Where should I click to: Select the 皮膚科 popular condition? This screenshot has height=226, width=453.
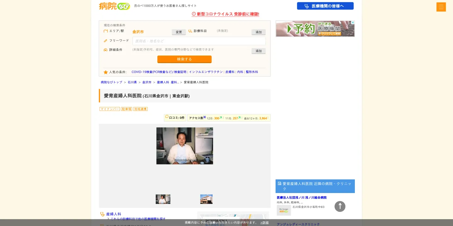(x=230, y=72)
